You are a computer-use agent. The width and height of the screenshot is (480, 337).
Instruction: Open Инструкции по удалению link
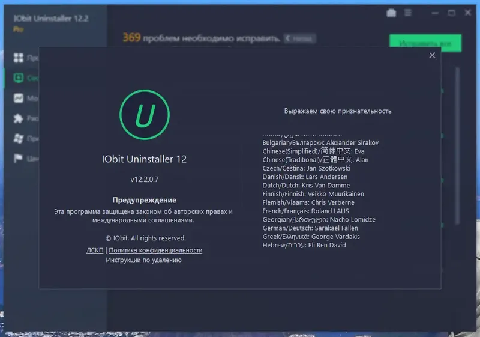pyautogui.click(x=143, y=260)
